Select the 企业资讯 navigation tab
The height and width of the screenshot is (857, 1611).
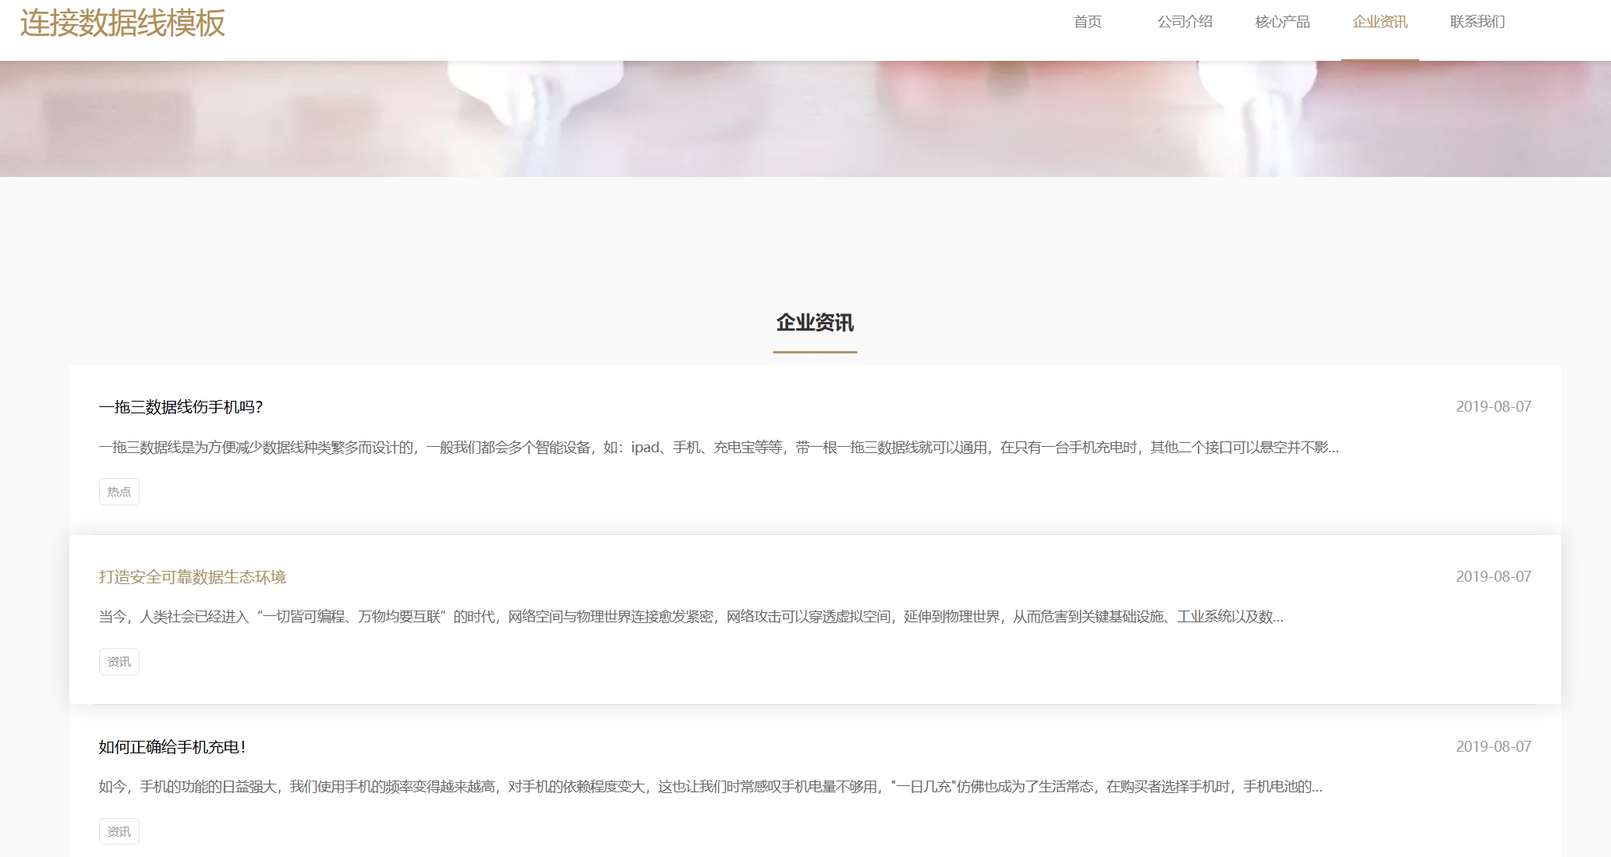click(x=1379, y=22)
